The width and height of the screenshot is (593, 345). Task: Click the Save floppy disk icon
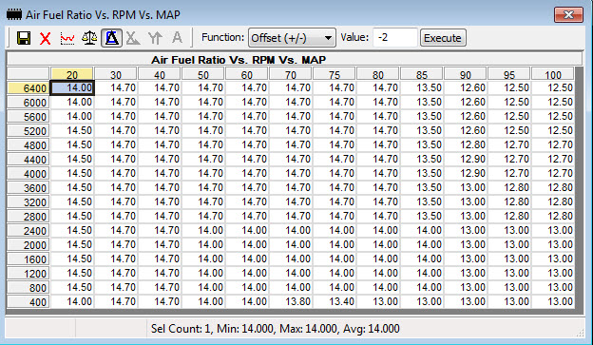point(24,38)
